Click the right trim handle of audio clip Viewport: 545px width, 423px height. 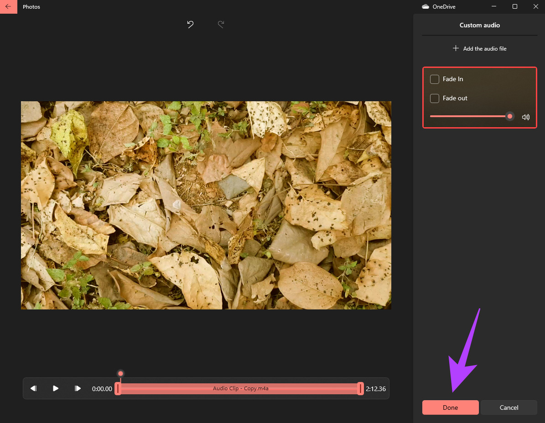coord(360,388)
